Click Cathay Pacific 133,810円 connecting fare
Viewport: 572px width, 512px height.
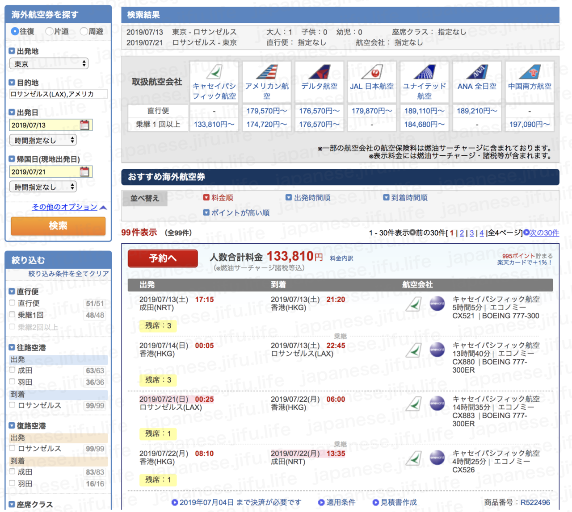click(x=214, y=124)
